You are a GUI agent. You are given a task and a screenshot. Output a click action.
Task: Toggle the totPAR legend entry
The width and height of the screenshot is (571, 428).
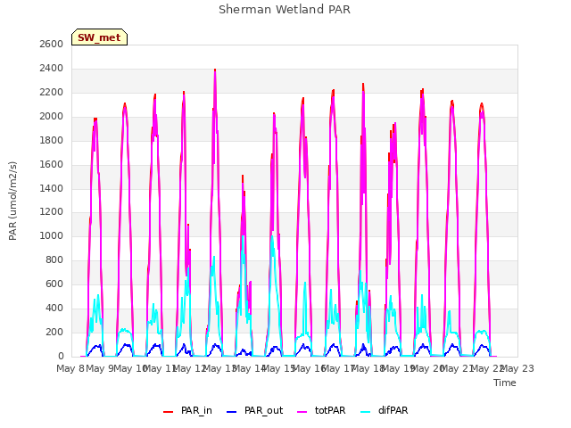pos(321,410)
